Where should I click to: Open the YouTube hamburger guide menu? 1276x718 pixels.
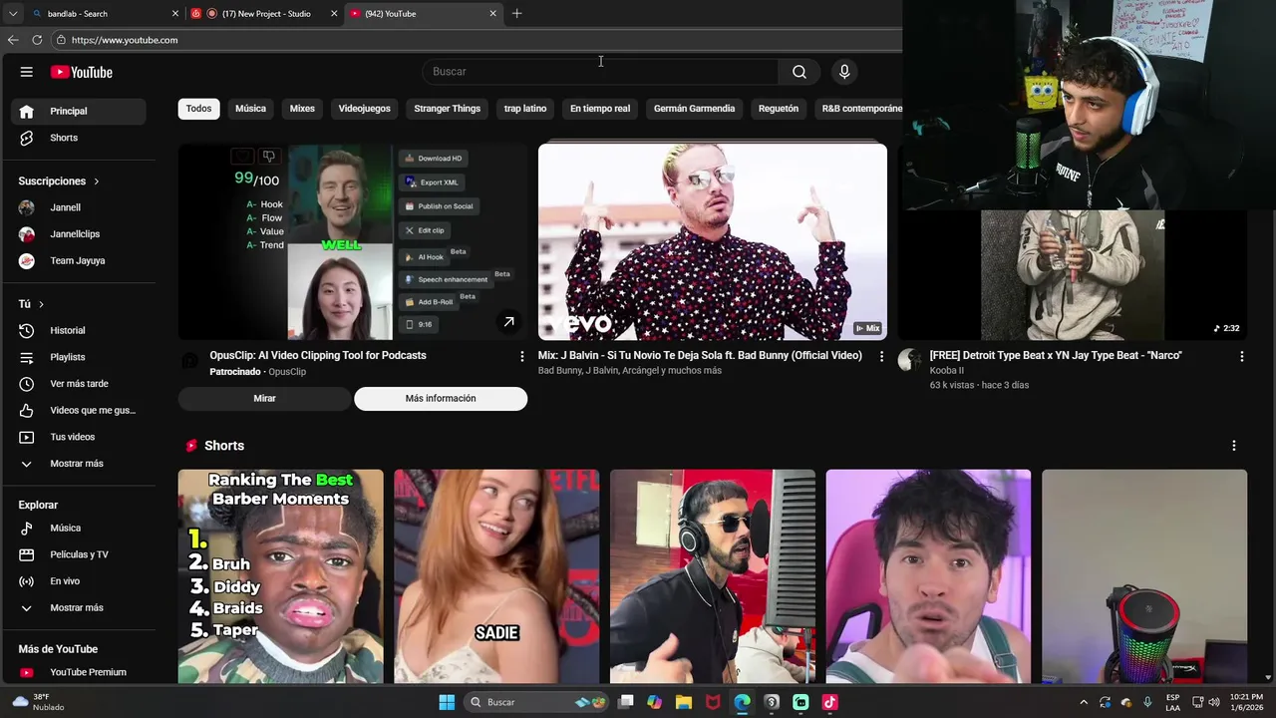(x=27, y=72)
